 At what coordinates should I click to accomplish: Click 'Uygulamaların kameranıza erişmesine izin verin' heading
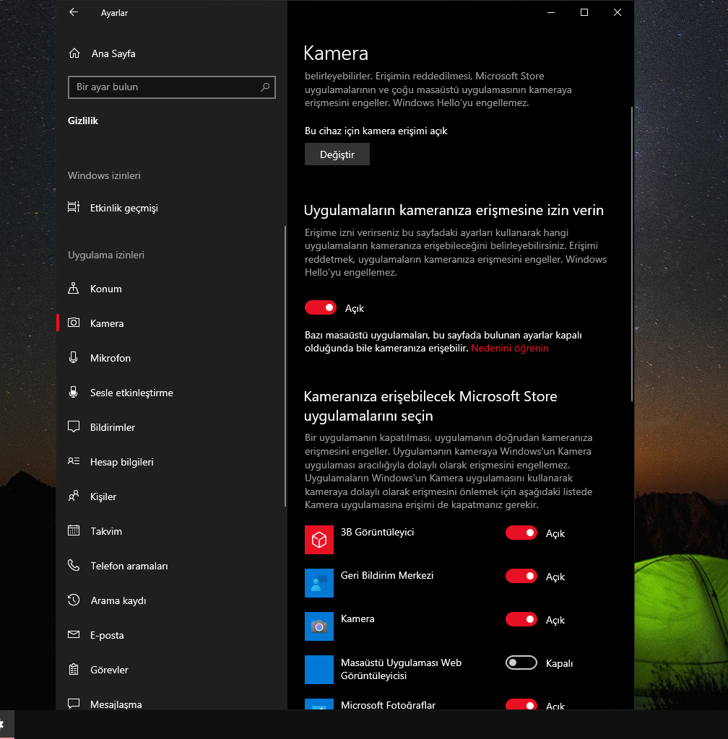pos(454,210)
